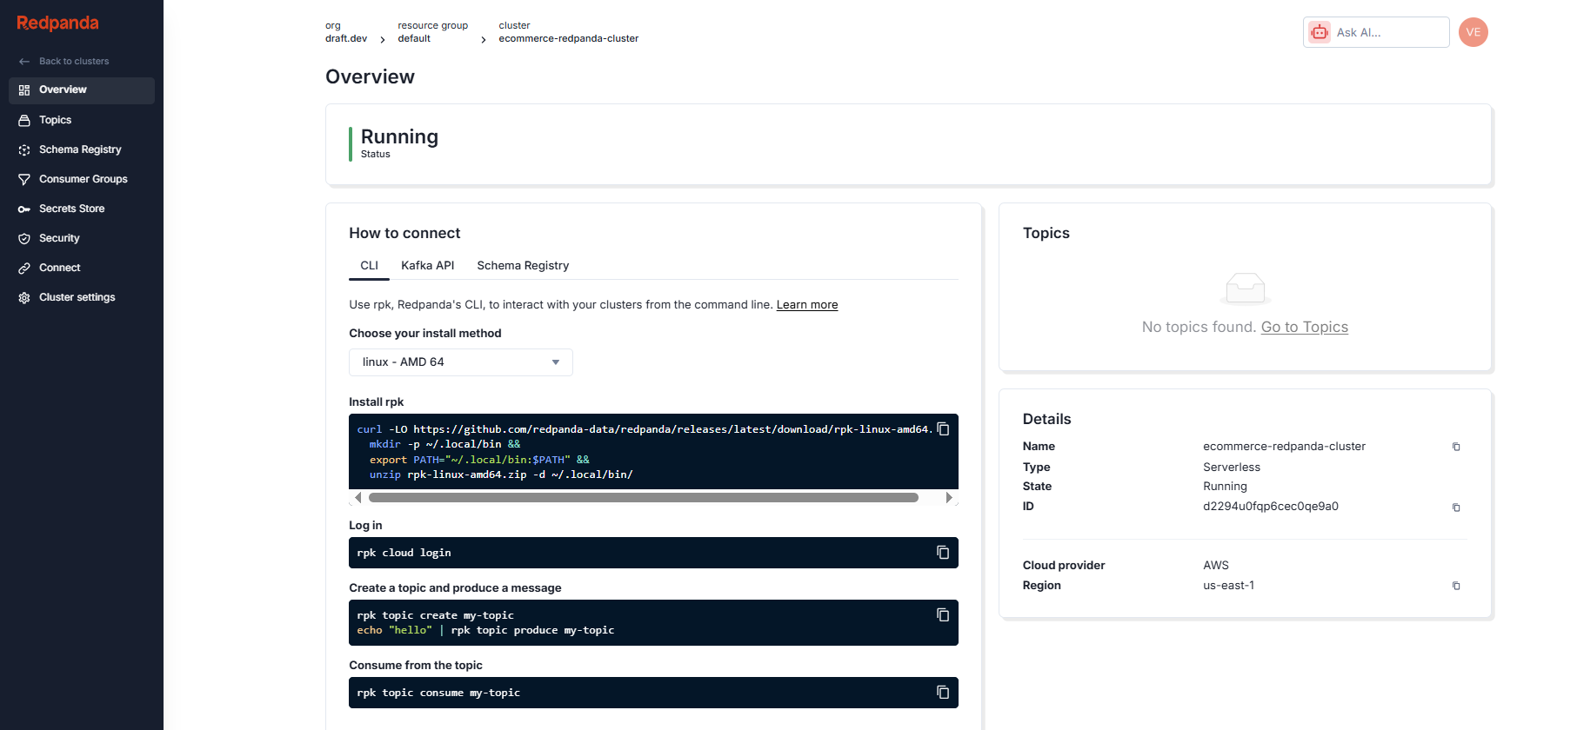The height and width of the screenshot is (730, 1577).
Task: Click the Back to clusters link
Action: tap(74, 62)
